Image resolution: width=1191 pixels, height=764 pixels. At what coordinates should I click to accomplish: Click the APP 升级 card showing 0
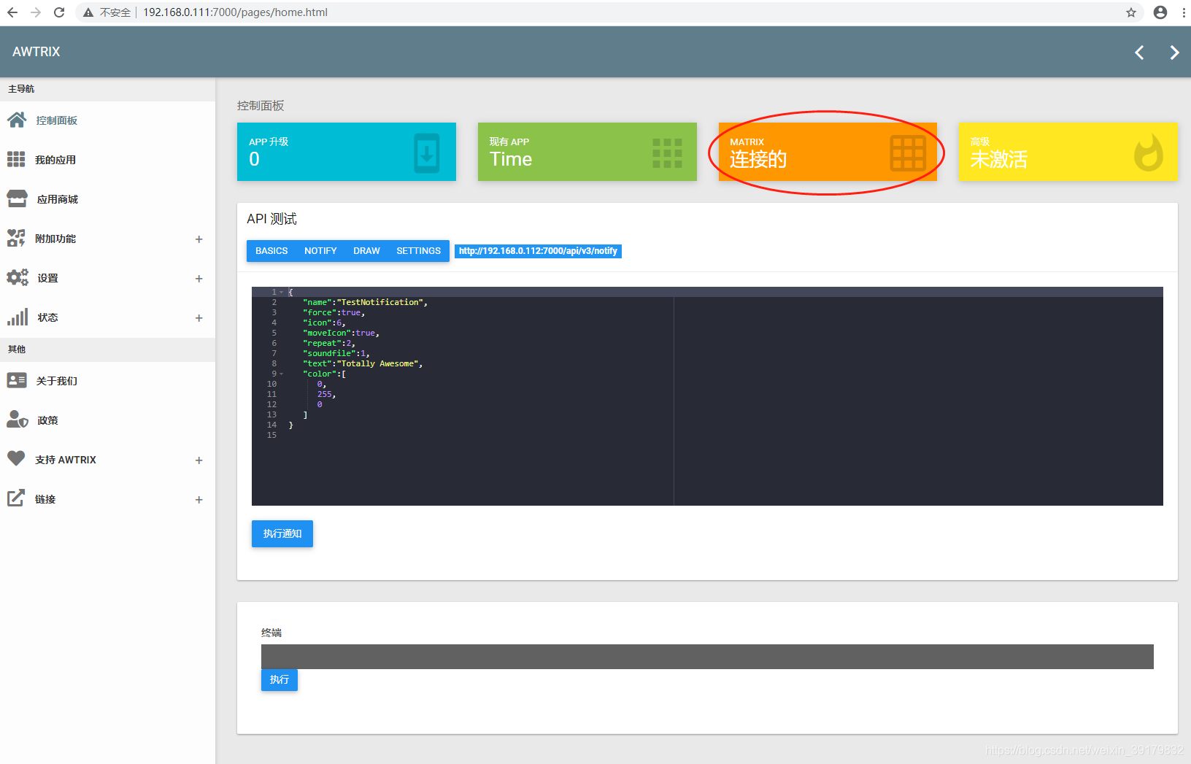347,152
